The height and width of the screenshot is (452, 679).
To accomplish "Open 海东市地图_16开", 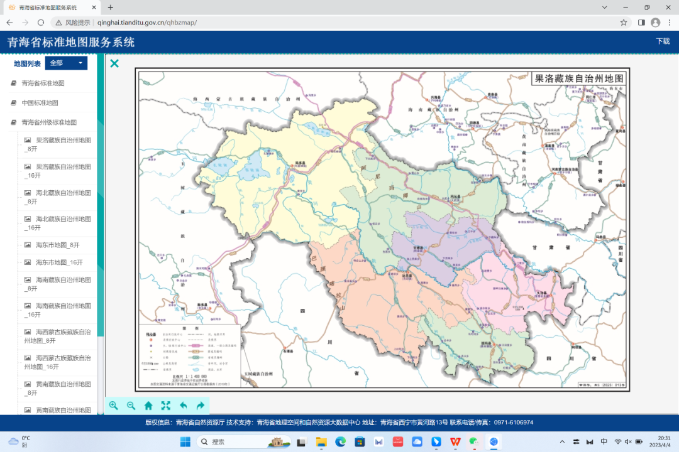I will 53,262.
